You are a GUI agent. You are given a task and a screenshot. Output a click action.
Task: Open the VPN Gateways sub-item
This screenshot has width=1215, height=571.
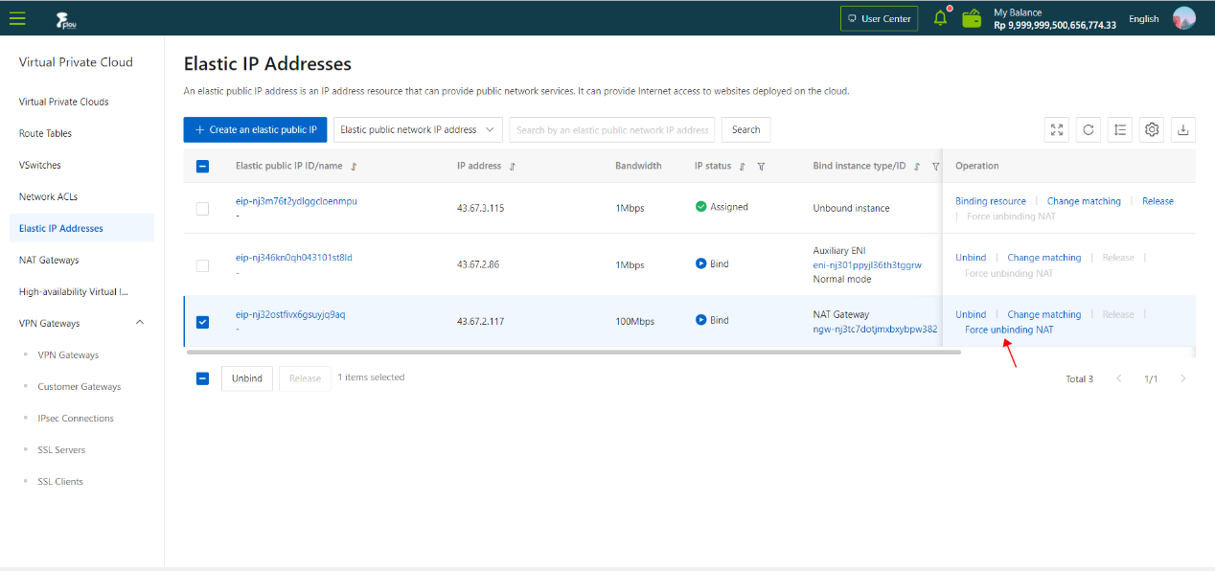tap(68, 354)
